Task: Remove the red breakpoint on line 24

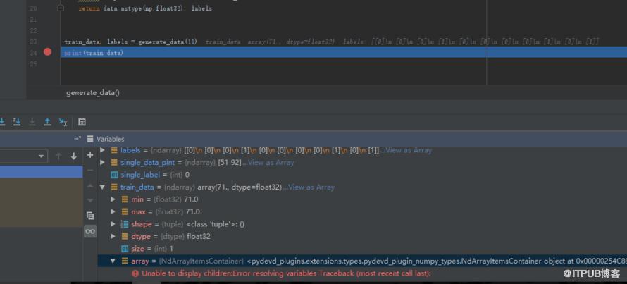Action: (48, 52)
